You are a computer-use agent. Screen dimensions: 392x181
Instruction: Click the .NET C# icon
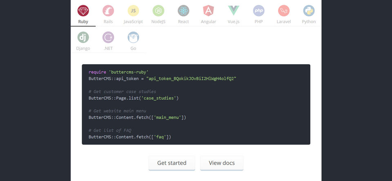[x=108, y=37]
